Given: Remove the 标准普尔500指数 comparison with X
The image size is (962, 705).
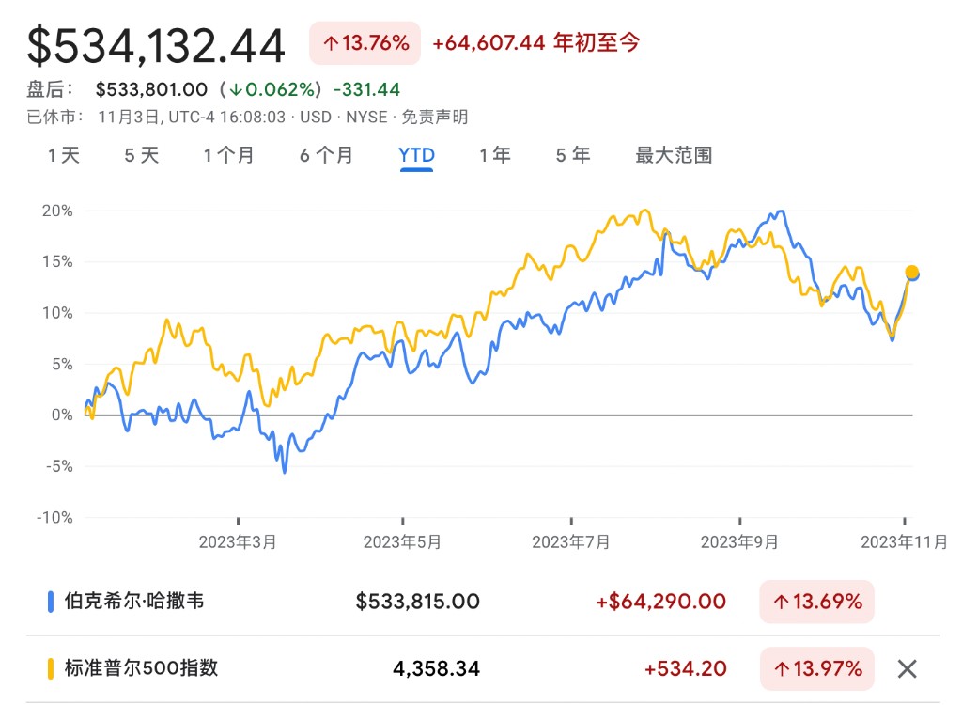Looking at the screenshot, I should click(907, 669).
